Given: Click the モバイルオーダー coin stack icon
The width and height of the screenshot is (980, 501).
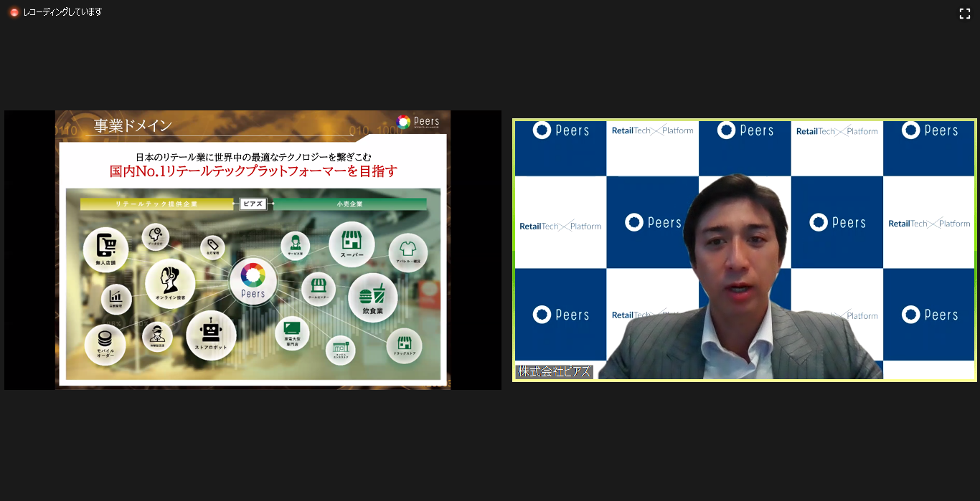Looking at the screenshot, I should [x=105, y=343].
